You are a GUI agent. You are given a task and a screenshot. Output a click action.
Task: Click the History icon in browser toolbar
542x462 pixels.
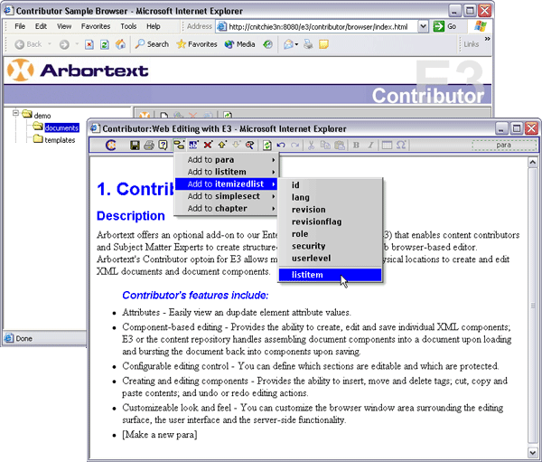click(x=267, y=44)
